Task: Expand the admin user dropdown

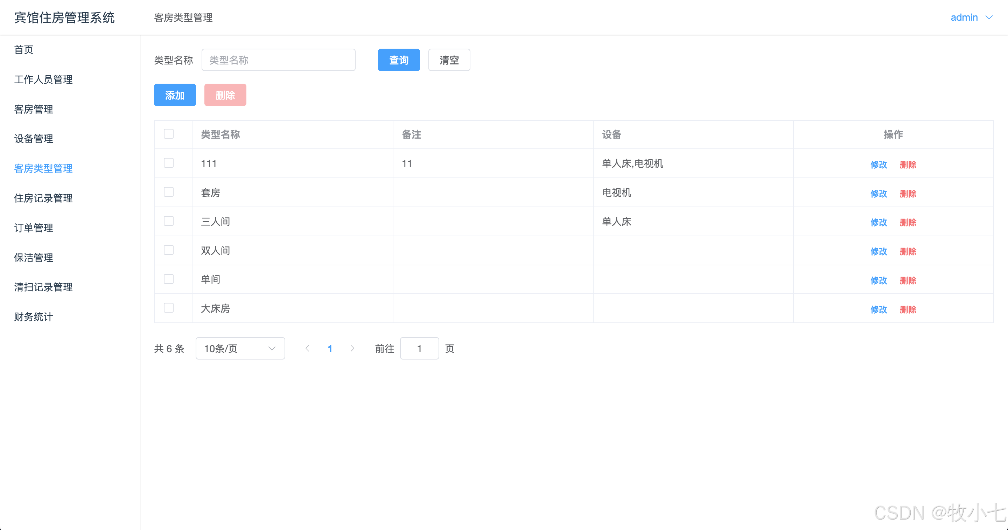Action: point(971,18)
